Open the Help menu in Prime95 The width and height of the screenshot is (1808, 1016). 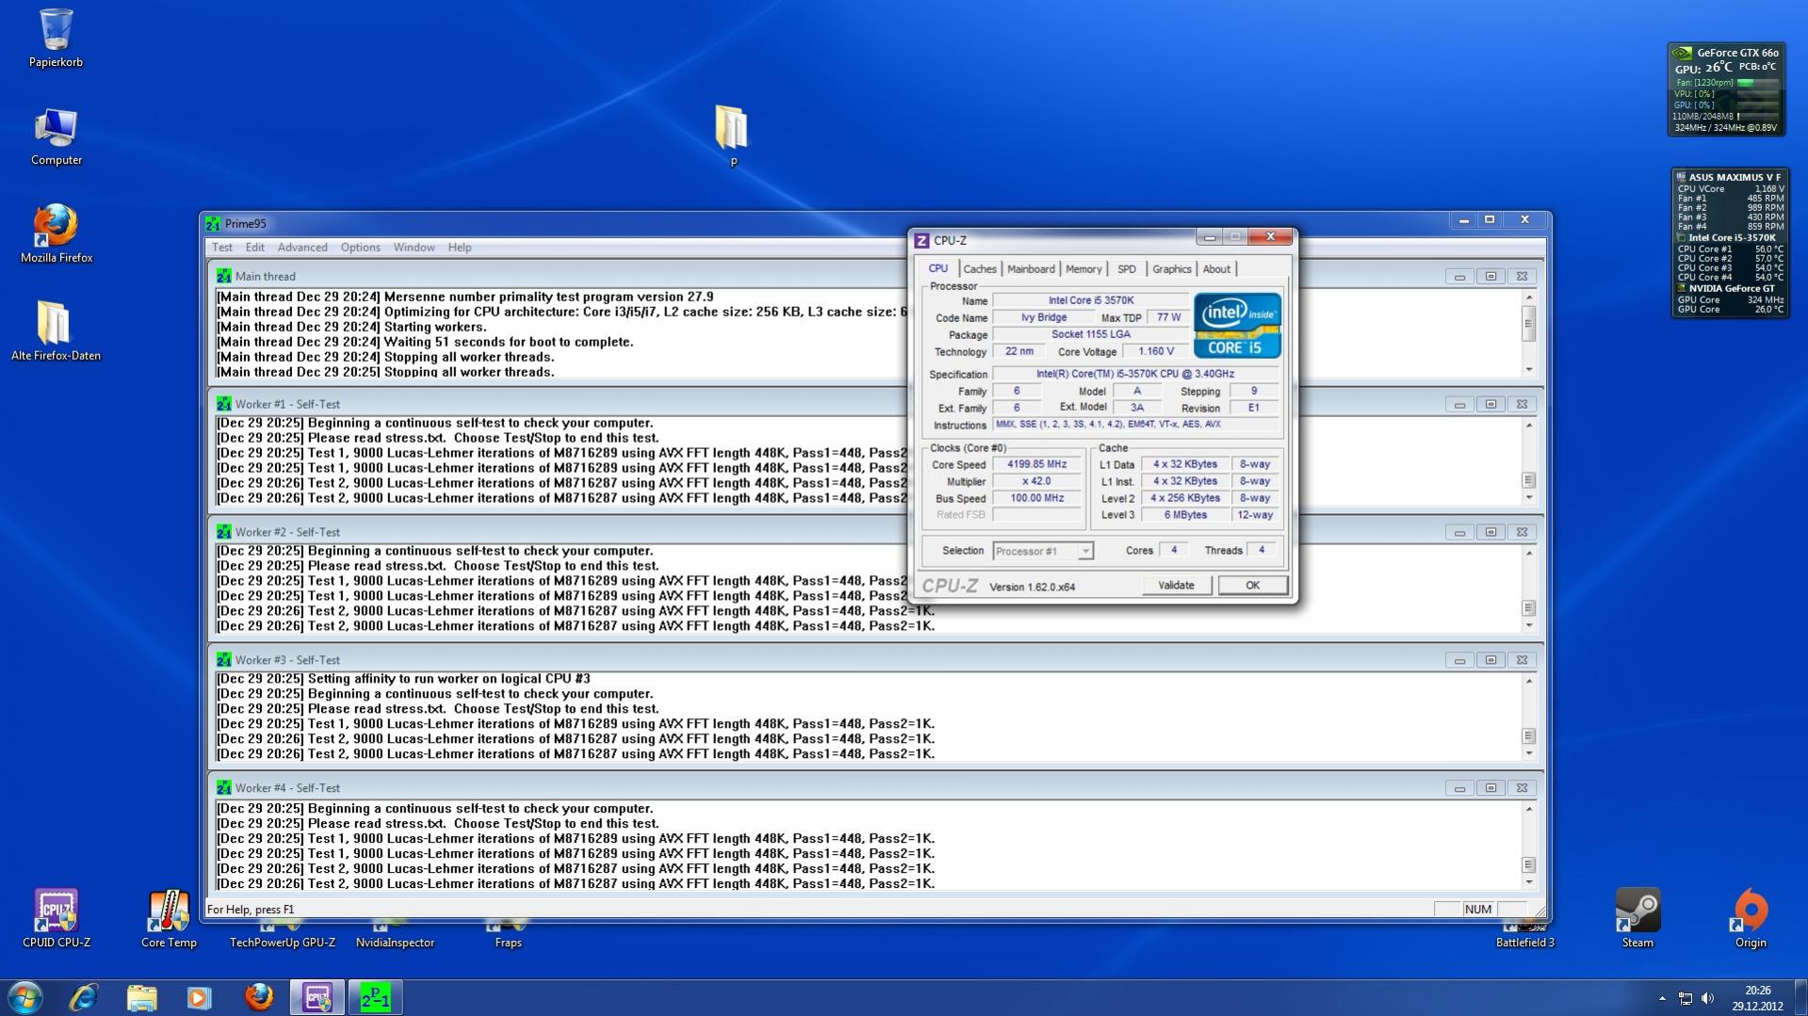460,248
